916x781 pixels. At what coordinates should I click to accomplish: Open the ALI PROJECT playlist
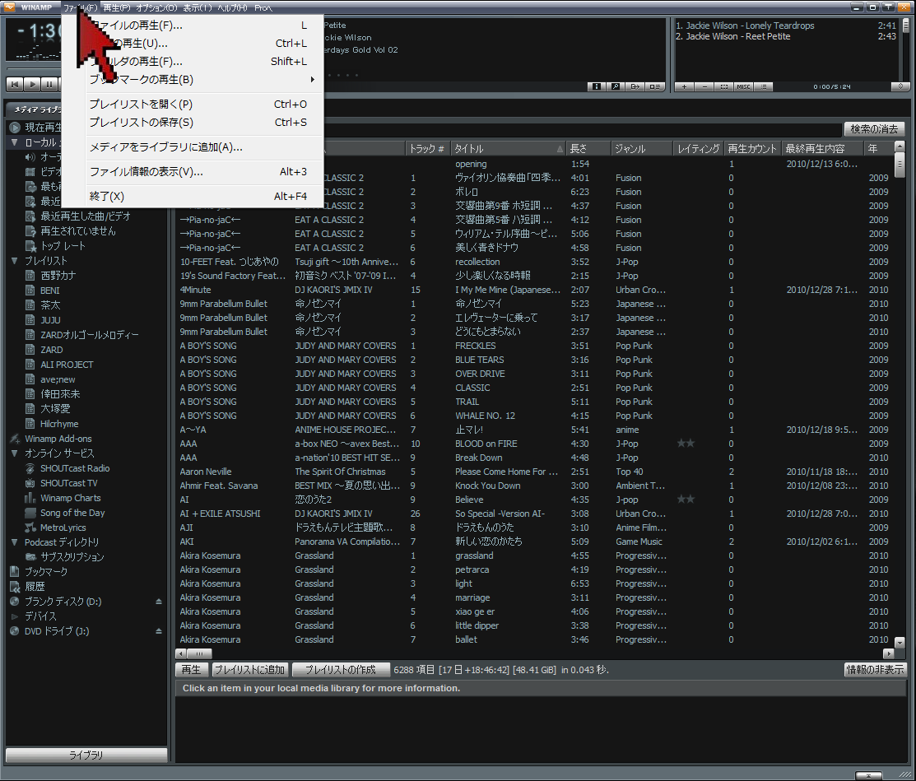(67, 365)
